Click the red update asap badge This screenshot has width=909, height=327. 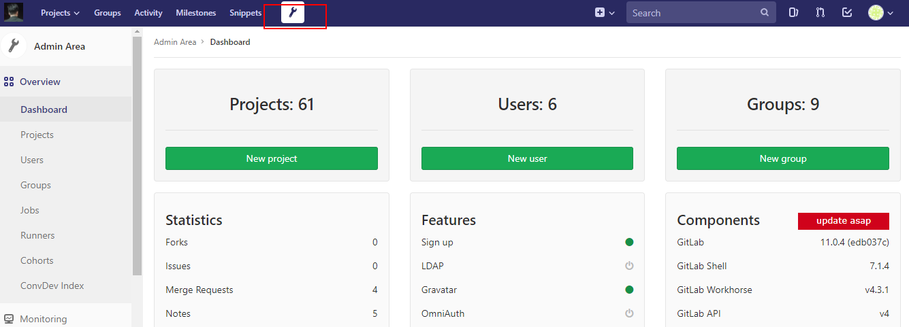(844, 221)
